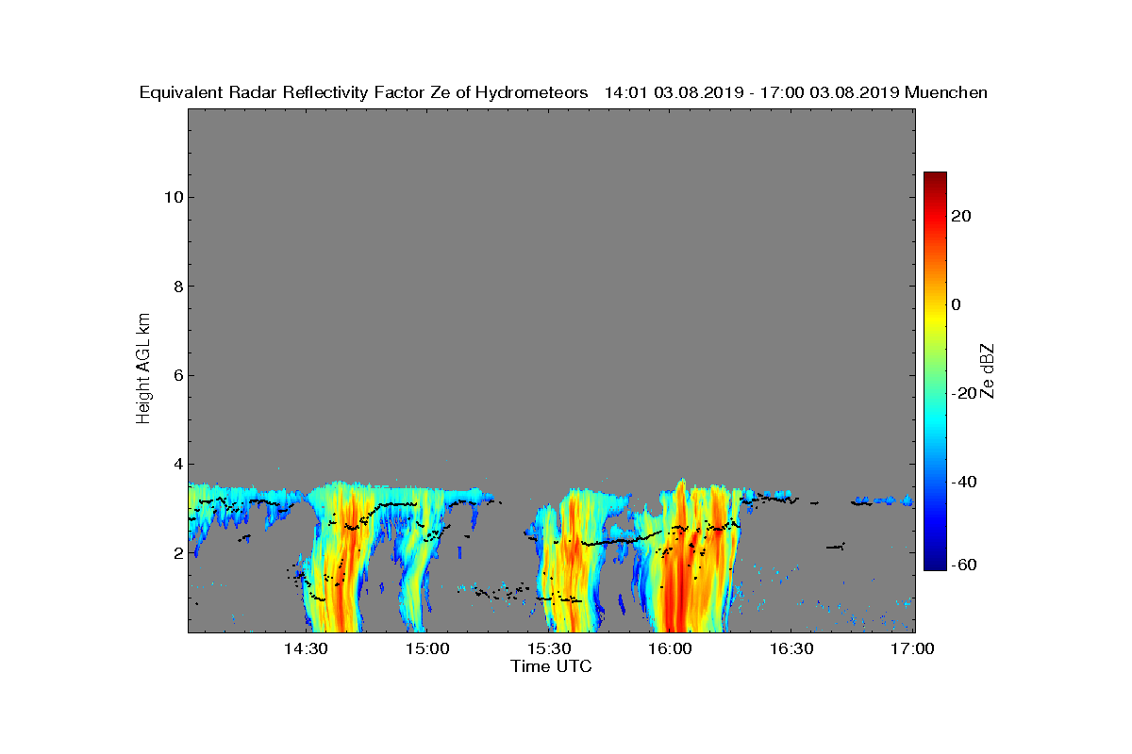
Task: Click the 20 dBZ colorbar label
Action: tap(962, 216)
